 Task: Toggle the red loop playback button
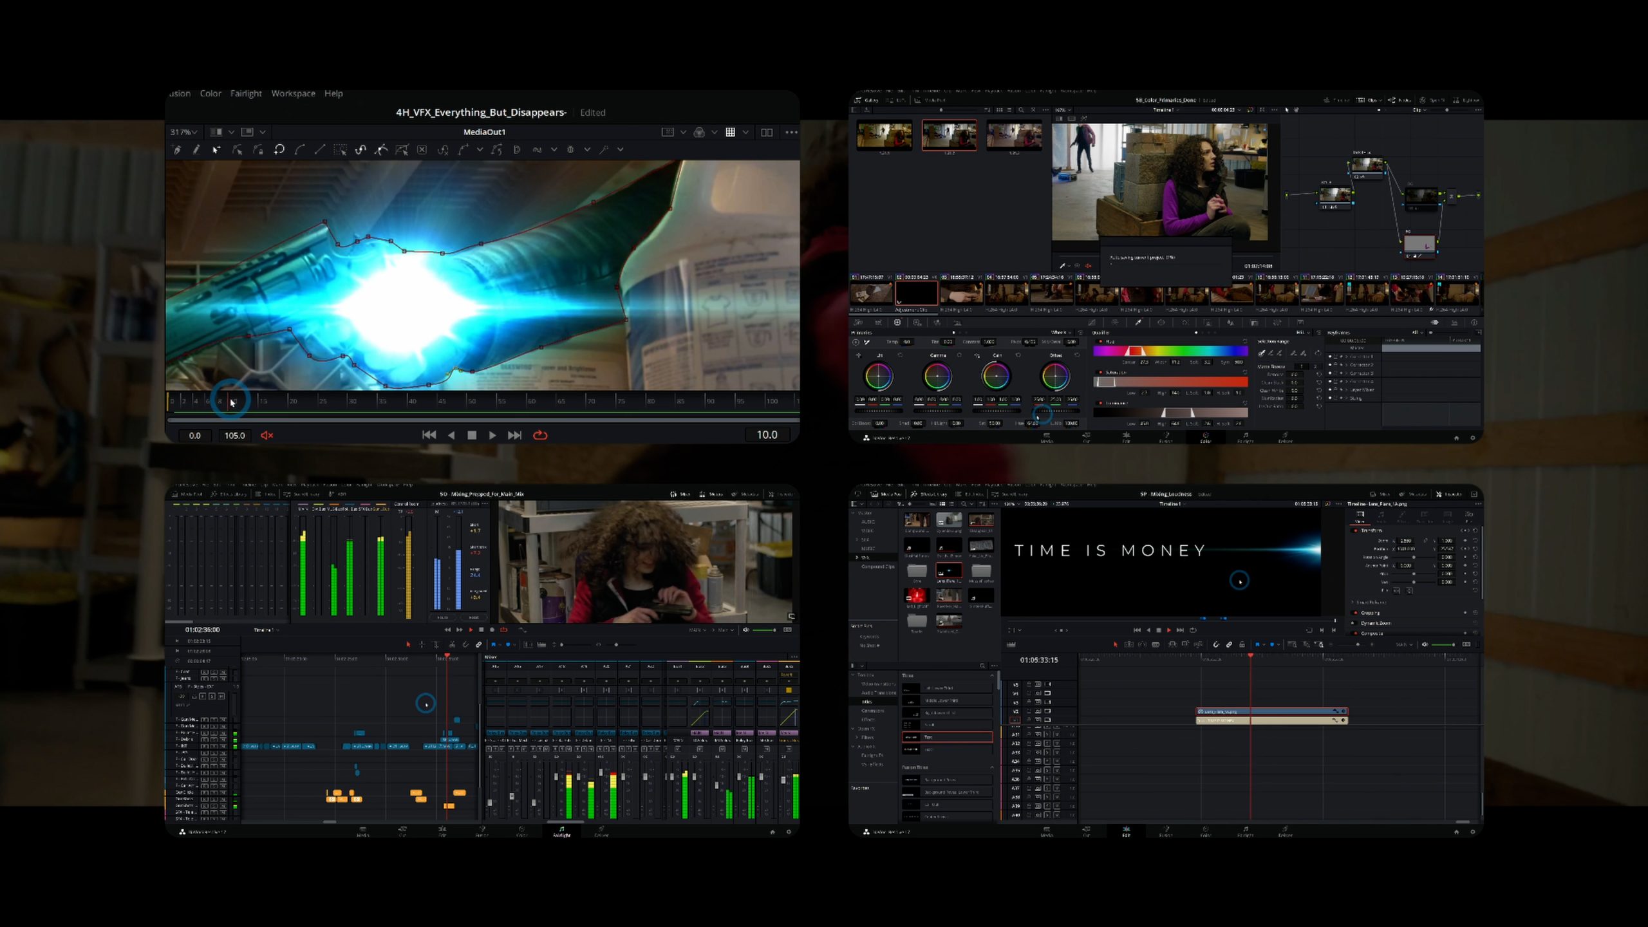540,435
